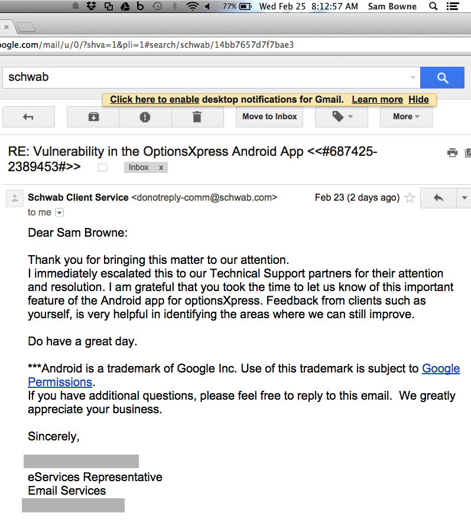Open the Google Permissions link
This screenshot has width=471, height=526.
point(441,368)
